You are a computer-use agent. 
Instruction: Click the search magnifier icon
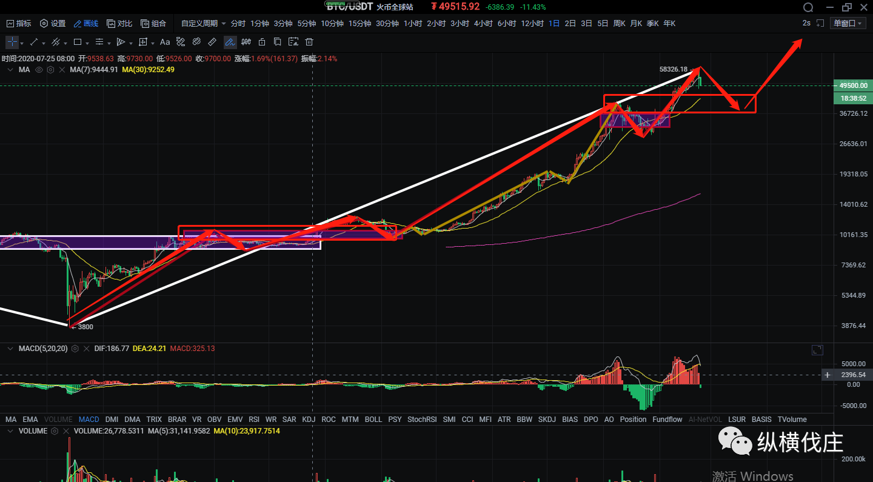[x=808, y=7]
